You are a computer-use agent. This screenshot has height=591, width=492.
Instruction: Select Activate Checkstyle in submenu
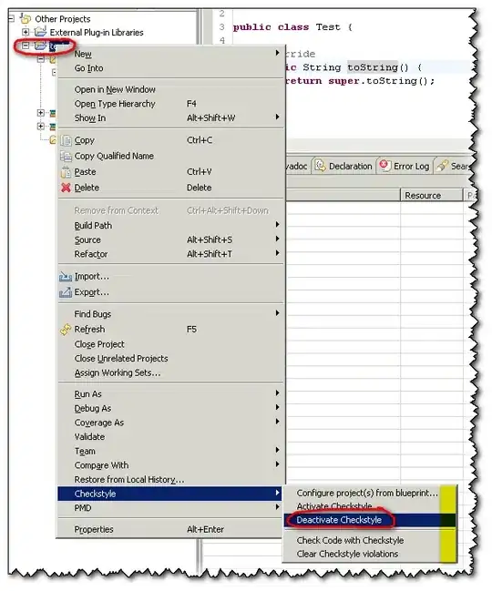[370, 506]
